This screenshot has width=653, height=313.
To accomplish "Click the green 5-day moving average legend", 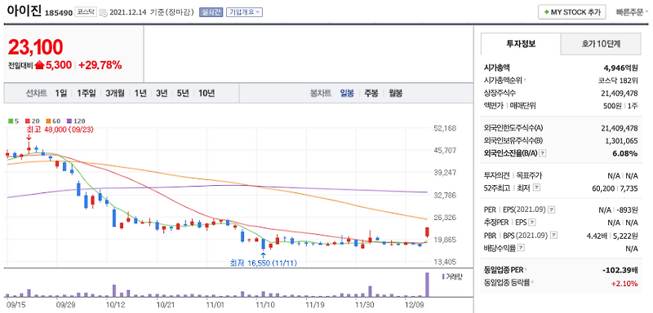I will tap(14, 121).
